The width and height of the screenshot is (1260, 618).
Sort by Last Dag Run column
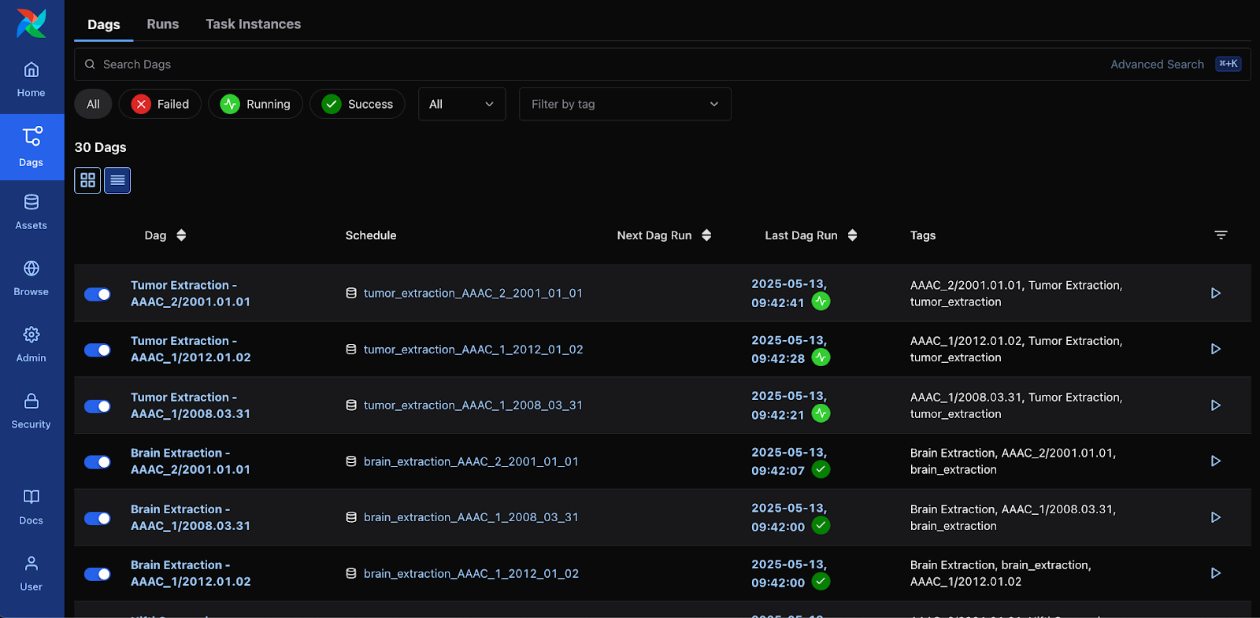coord(810,235)
